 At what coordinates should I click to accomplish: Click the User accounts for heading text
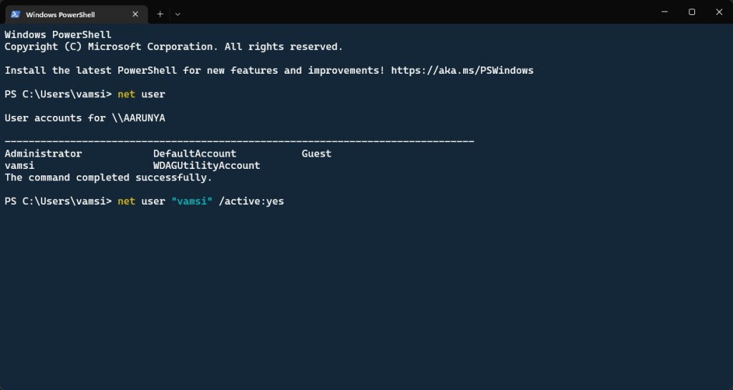tap(55, 118)
